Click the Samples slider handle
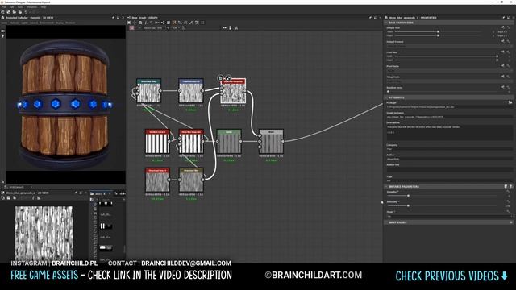The height and width of the screenshot is (290, 516). click(409, 196)
